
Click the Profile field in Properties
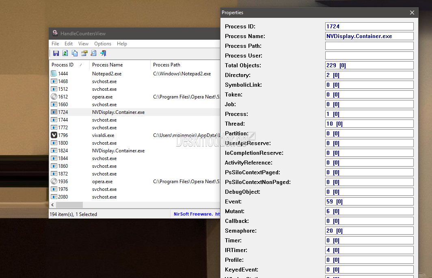(369, 260)
